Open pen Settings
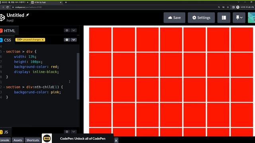 pyautogui.click(x=201, y=17)
